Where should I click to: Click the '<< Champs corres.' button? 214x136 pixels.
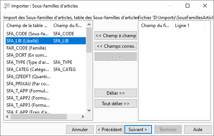tap(116, 46)
